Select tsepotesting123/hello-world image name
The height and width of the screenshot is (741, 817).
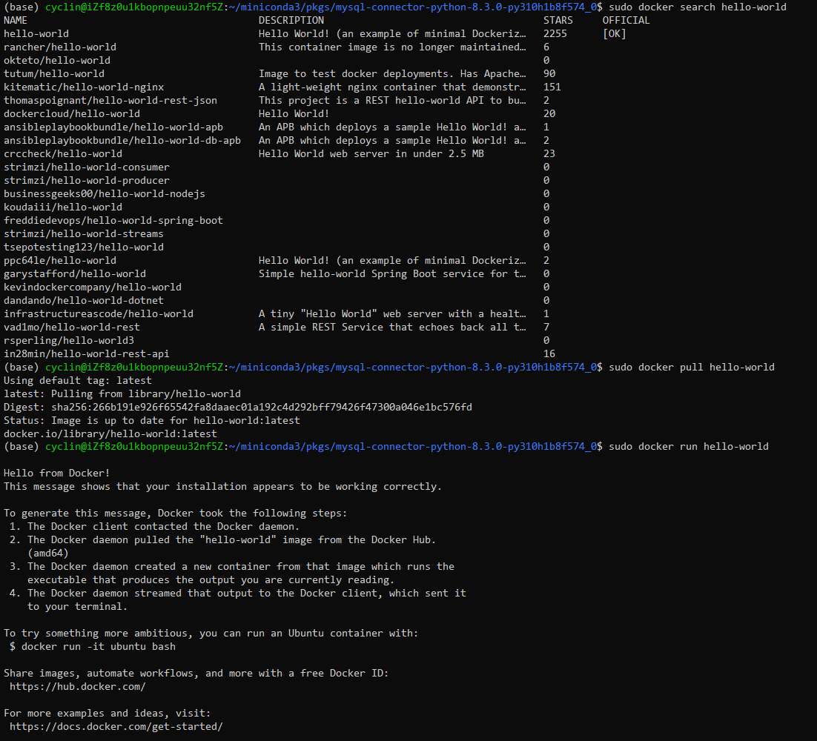[x=84, y=247]
